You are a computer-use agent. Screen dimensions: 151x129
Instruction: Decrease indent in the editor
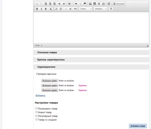(x=66, y=9)
